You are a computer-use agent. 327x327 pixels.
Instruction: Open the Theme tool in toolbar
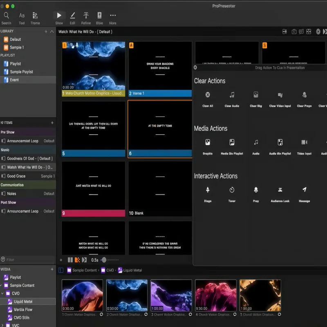point(35,16)
